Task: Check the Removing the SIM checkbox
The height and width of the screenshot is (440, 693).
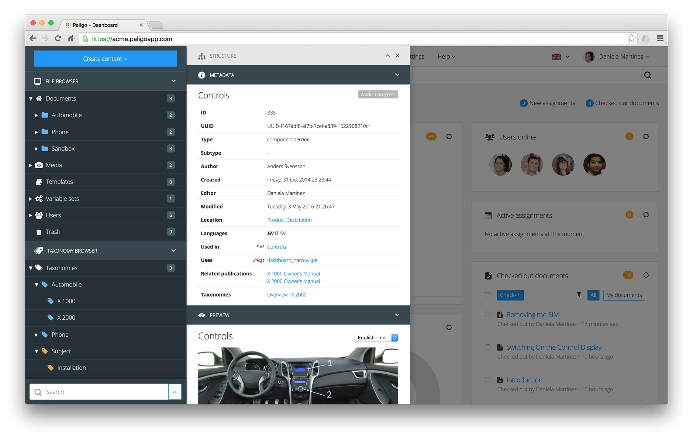Action: click(488, 315)
